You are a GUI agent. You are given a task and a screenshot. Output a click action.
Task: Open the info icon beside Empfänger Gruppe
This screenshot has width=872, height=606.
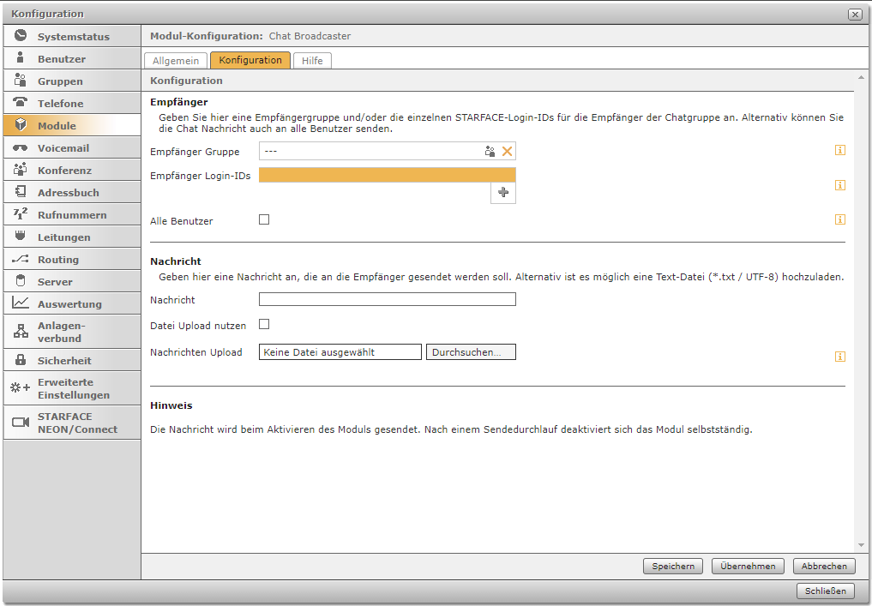840,151
